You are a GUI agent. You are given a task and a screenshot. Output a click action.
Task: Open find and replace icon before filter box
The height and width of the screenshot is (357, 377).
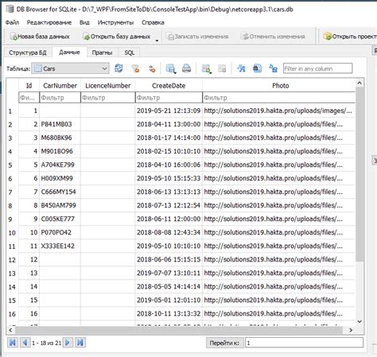click(274, 68)
